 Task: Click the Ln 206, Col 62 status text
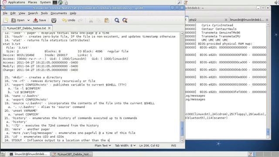click(x=149, y=145)
